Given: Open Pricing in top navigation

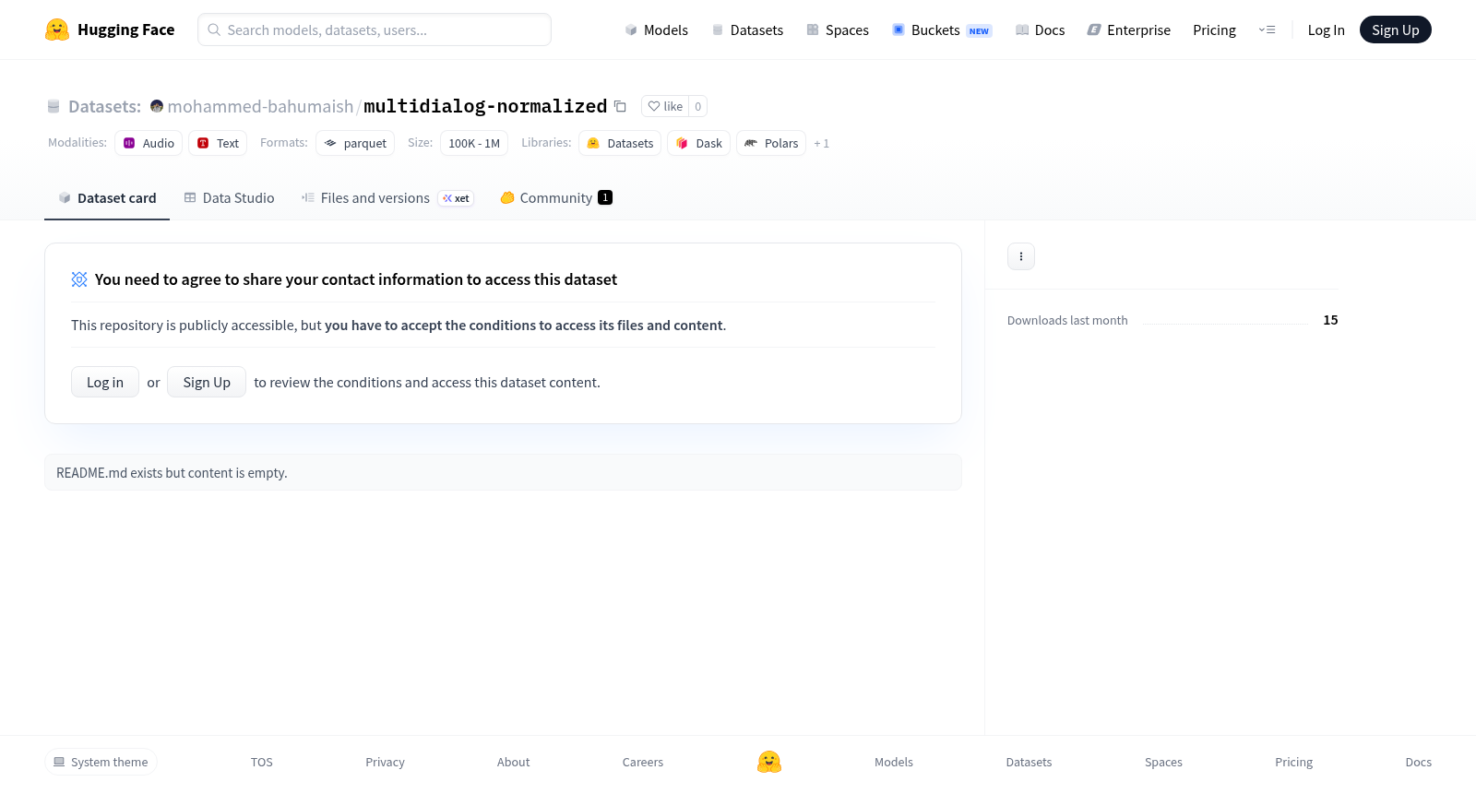Looking at the screenshot, I should 1214,30.
